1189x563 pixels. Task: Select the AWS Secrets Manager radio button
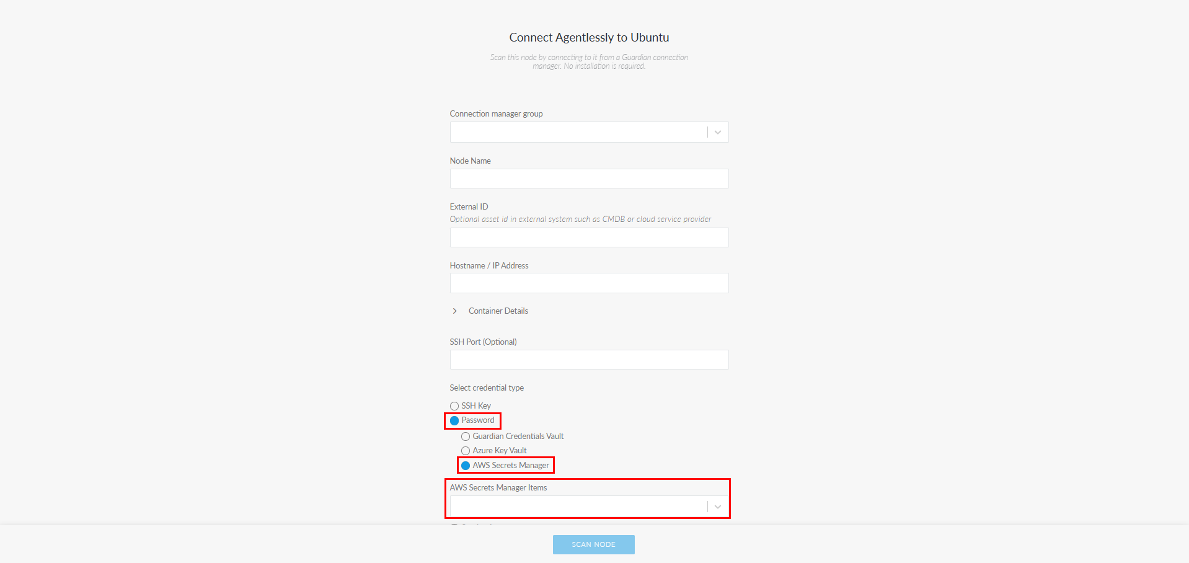click(x=466, y=466)
